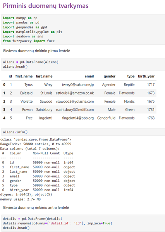Click the cell 'Rowan'

[27, 110]
